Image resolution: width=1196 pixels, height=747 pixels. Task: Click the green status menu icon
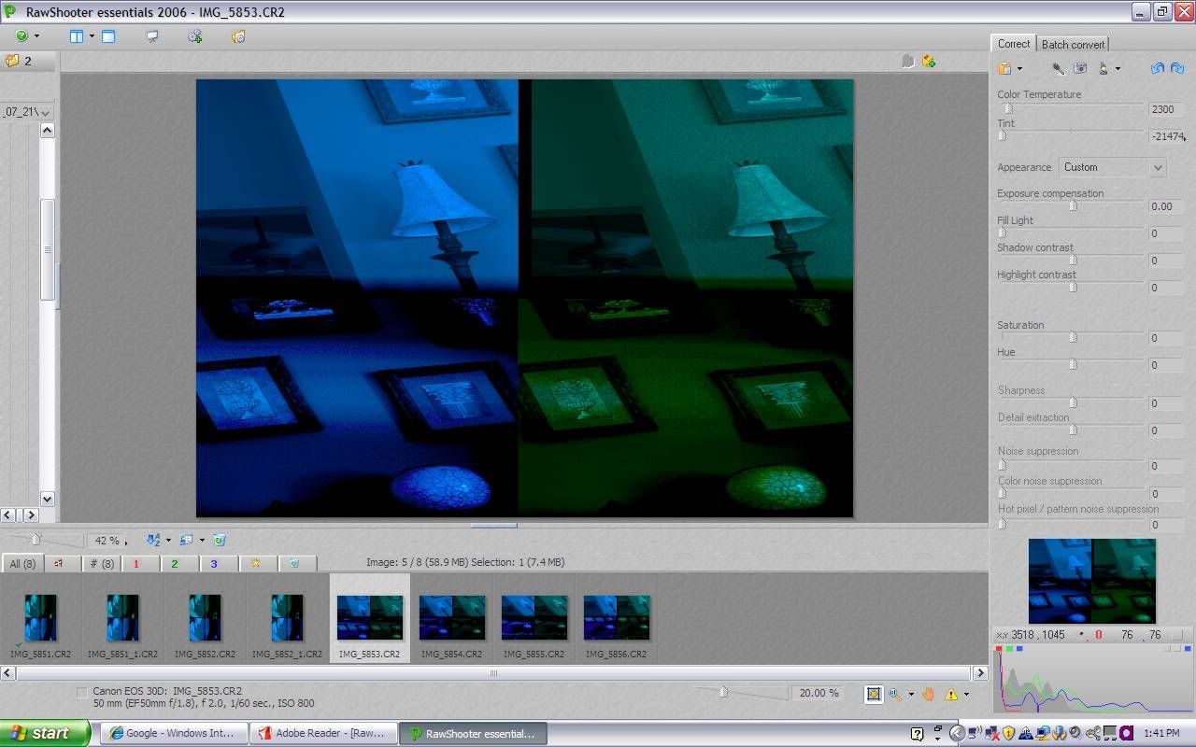(x=21, y=36)
